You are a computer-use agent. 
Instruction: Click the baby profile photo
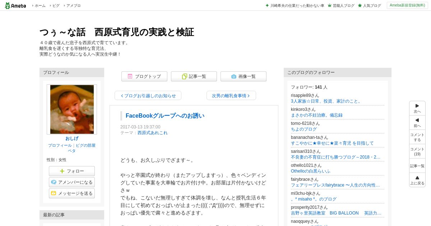click(72, 109)
